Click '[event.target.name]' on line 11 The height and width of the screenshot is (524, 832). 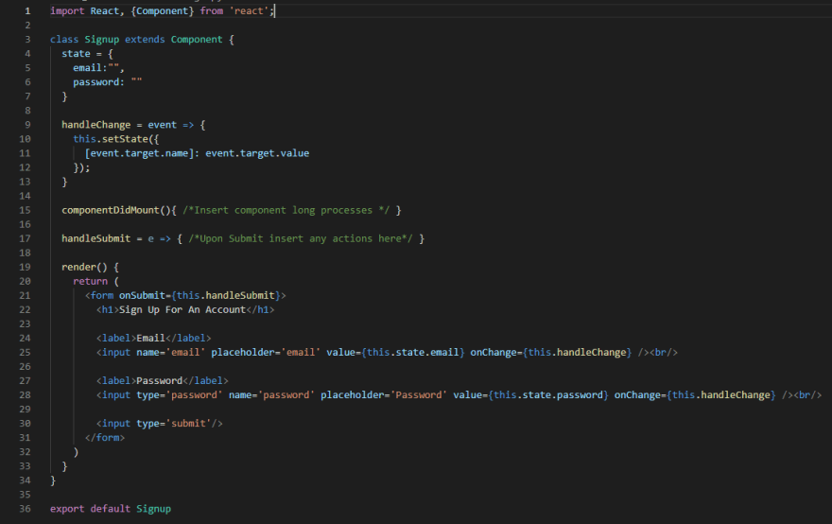point(140,153)
